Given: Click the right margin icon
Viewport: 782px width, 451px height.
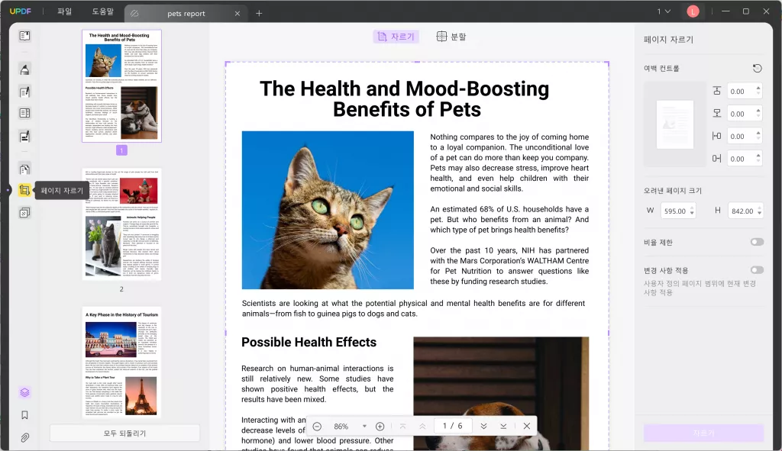Looking at the screenshot, I should 716,159.
